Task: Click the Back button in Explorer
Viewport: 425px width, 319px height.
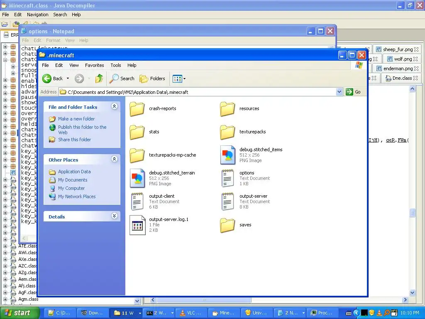Action: (53, 79)
